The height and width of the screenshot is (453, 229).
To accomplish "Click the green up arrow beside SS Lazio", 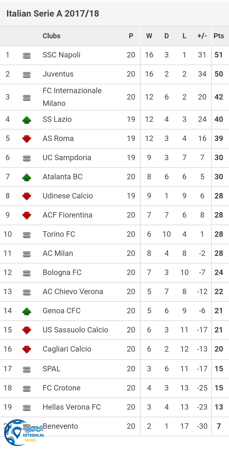I will pyautogui.click(x=27, y=120).
